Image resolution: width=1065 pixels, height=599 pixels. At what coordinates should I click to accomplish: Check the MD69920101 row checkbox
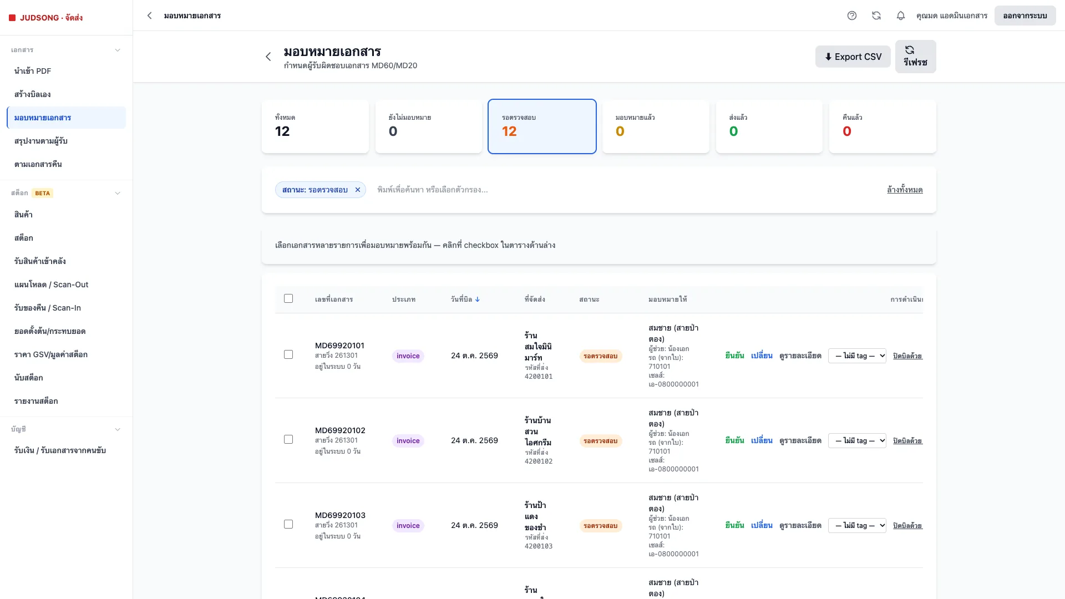[x=288, y=354]
